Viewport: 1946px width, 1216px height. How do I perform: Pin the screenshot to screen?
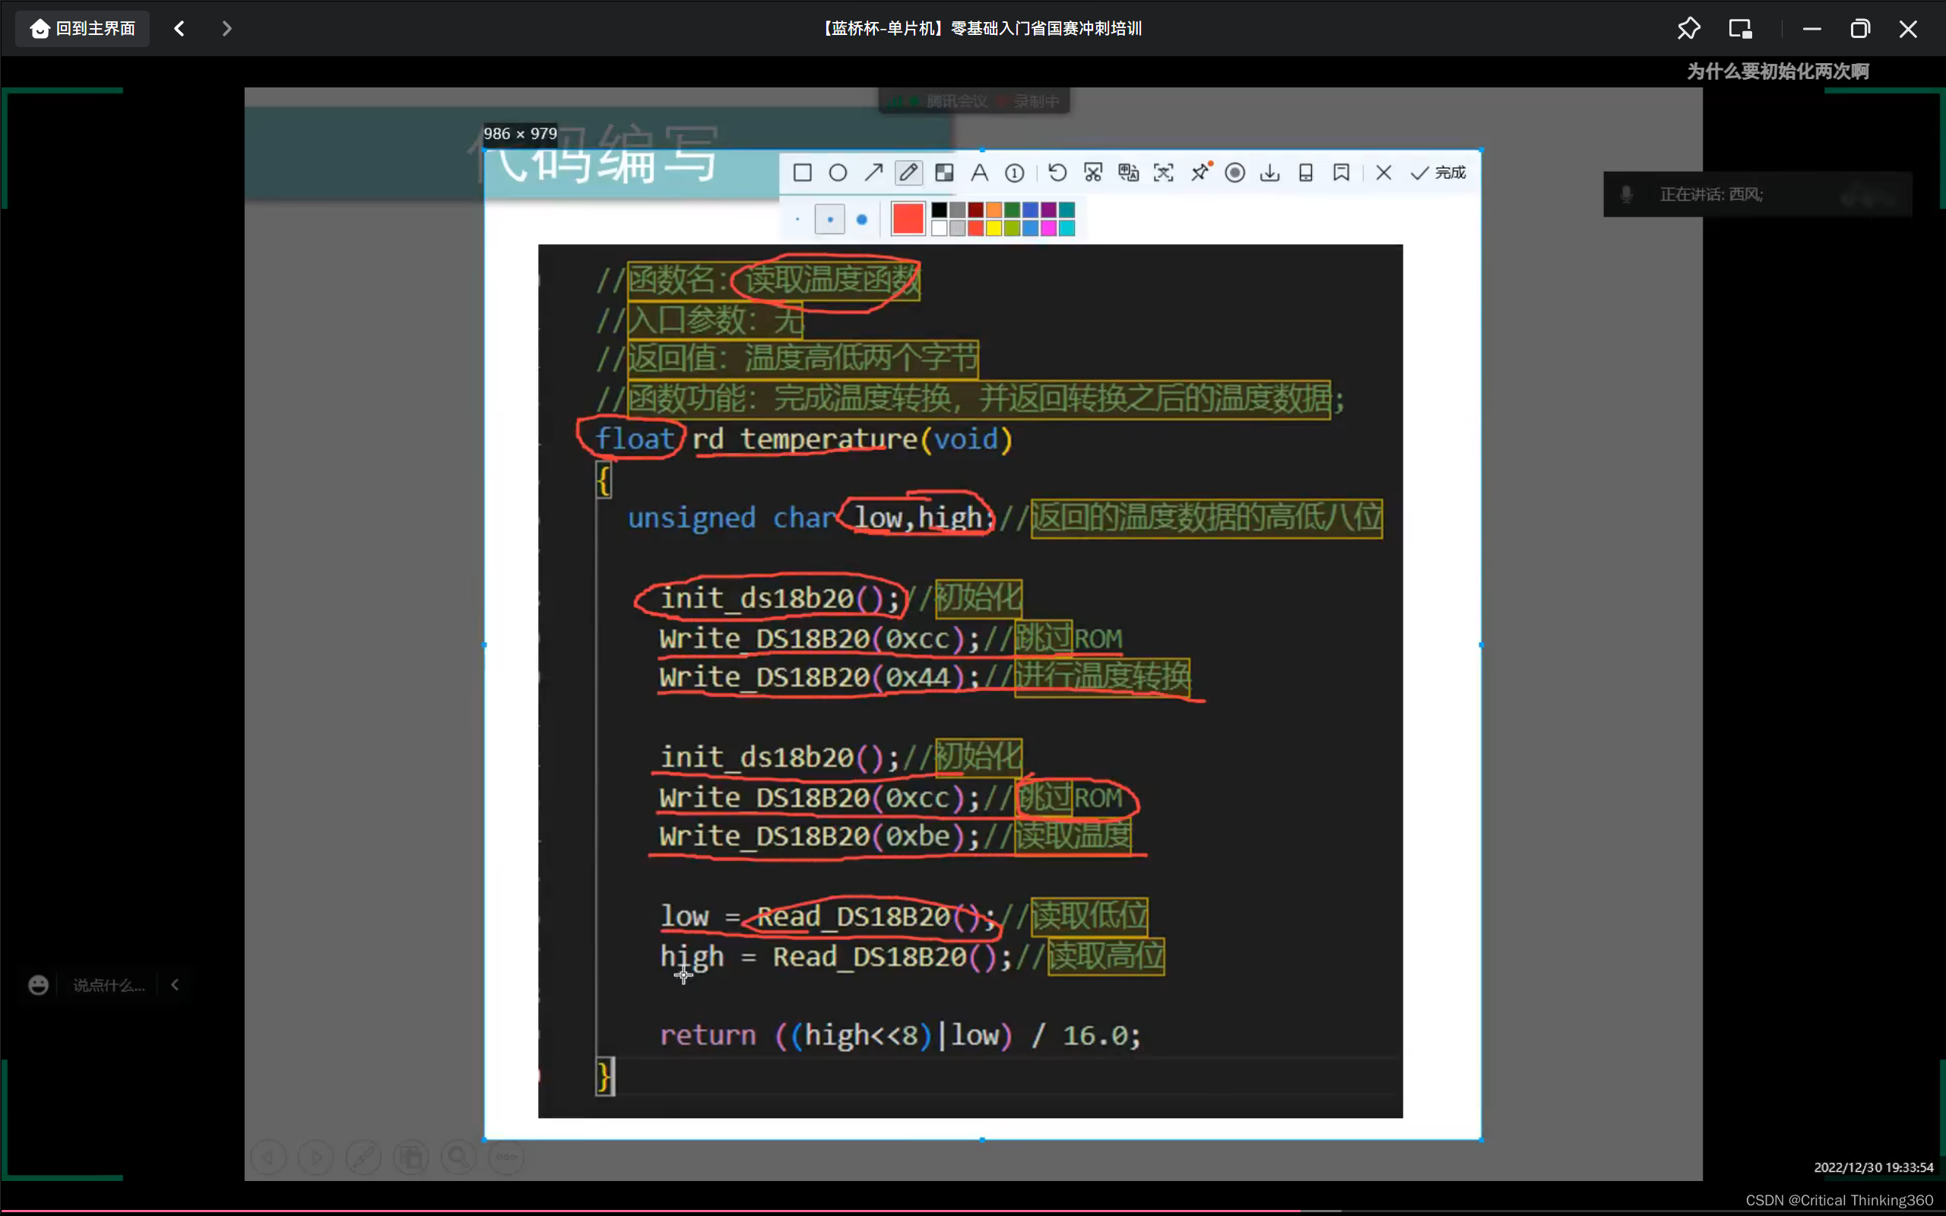(1200, 173)
